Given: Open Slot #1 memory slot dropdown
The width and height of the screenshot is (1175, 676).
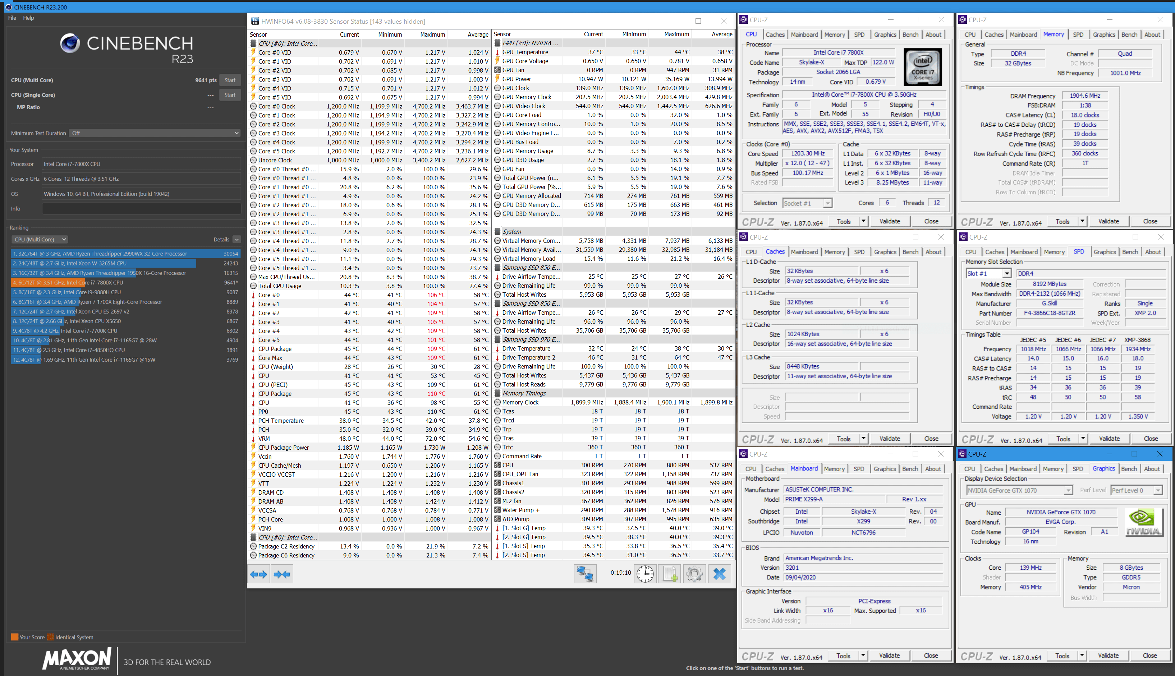Looking at the screenshot, I should coord(988,273).
